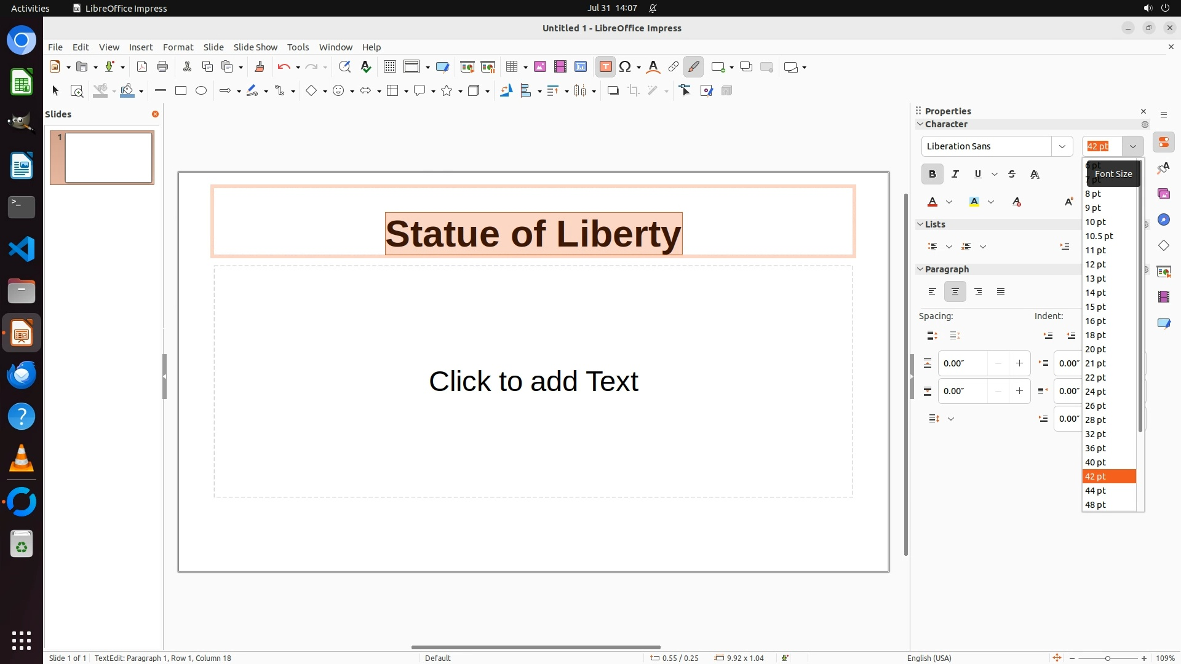Image resolution: width=1181 pixels, height=664 pixels.
Task: Enable Align Right in Paragraph section
Action: click(978, 292)
